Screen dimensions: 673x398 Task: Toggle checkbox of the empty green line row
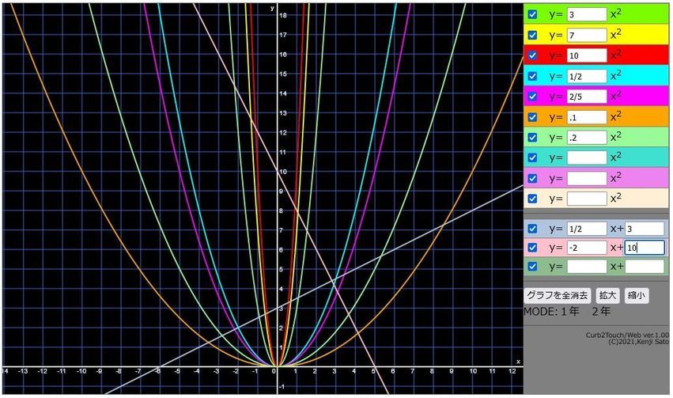pos(532,266)
